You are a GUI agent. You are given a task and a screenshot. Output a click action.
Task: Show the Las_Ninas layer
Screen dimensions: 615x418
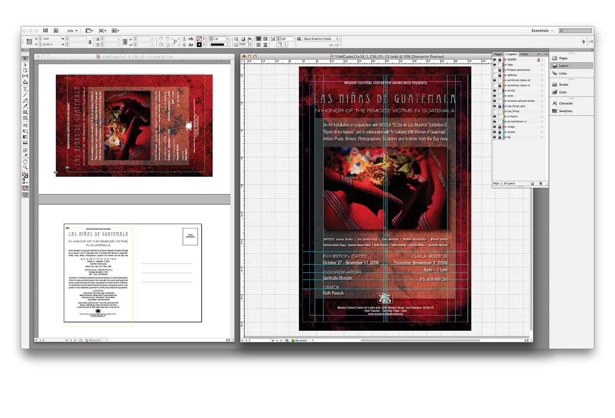[494, 111]
